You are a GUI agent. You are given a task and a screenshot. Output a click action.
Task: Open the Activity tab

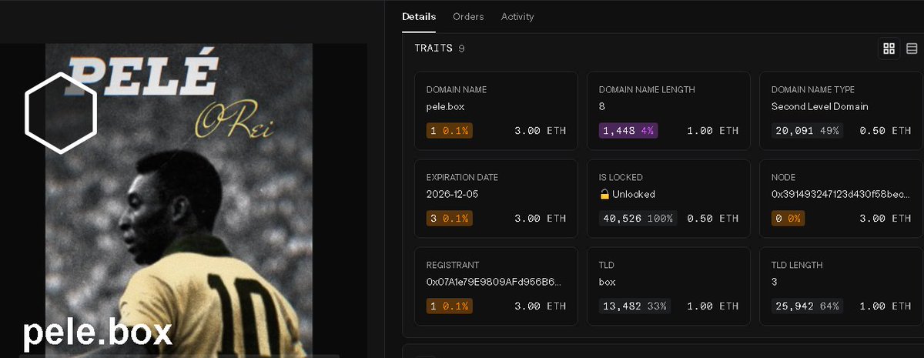pos(517,16)
